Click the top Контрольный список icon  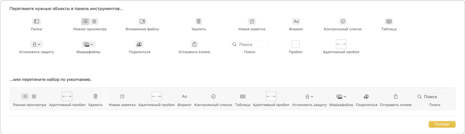pyautogui.click(x=343, y=21)
